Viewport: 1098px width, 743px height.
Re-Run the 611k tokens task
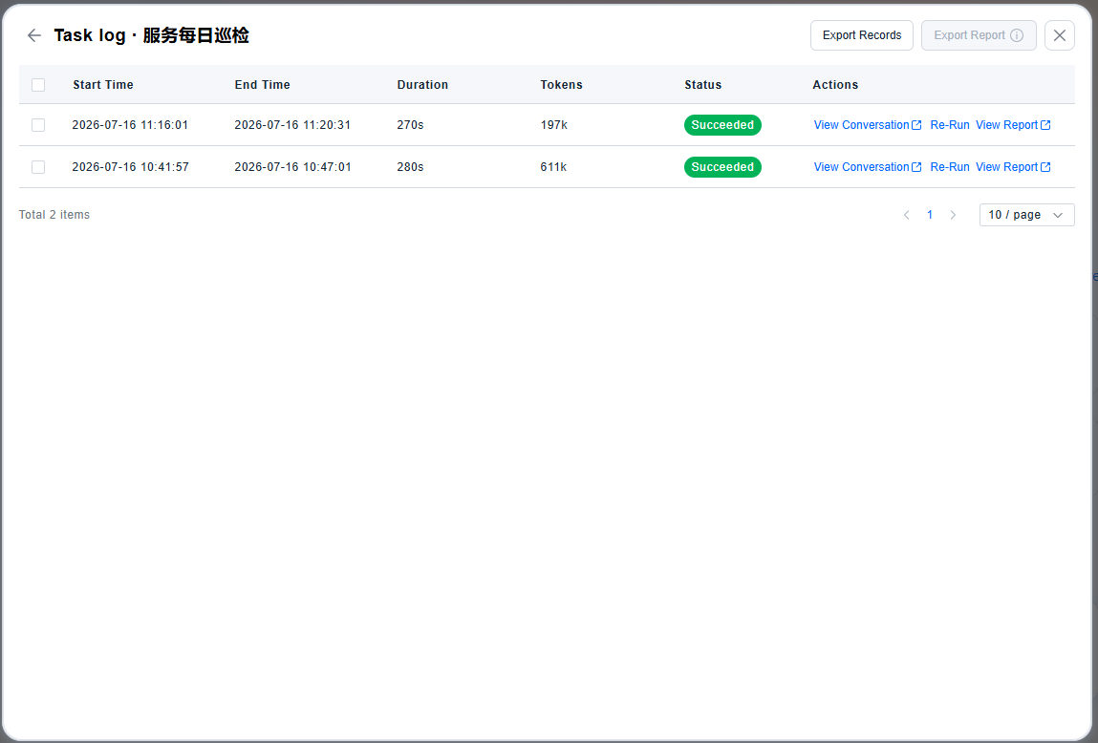click(950, 167)
